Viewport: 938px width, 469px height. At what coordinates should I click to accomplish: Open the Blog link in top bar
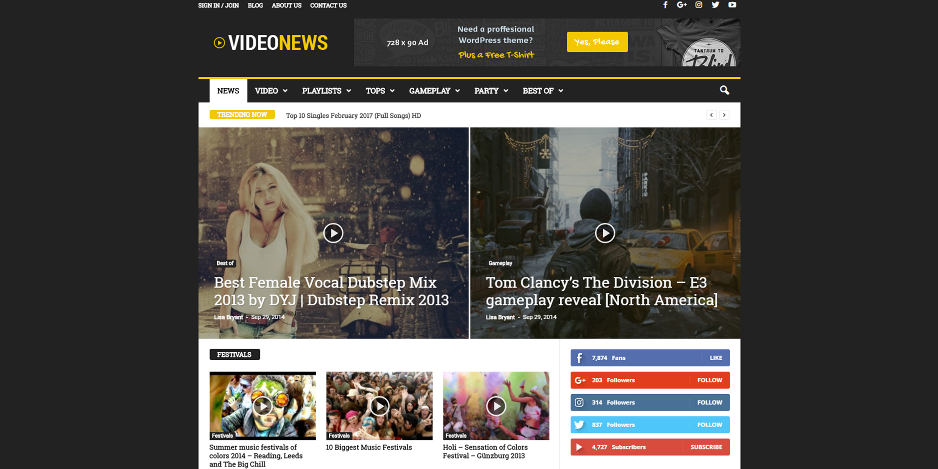pos(255,5)
